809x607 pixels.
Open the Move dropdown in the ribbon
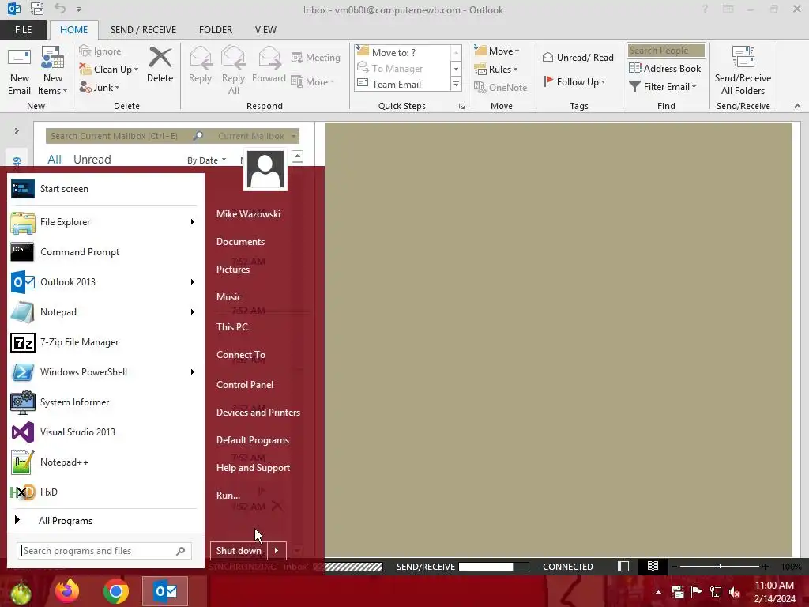pyautogui.click(x=496, y=51)
